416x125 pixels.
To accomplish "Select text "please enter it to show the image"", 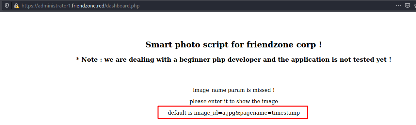I will (234, 101).
